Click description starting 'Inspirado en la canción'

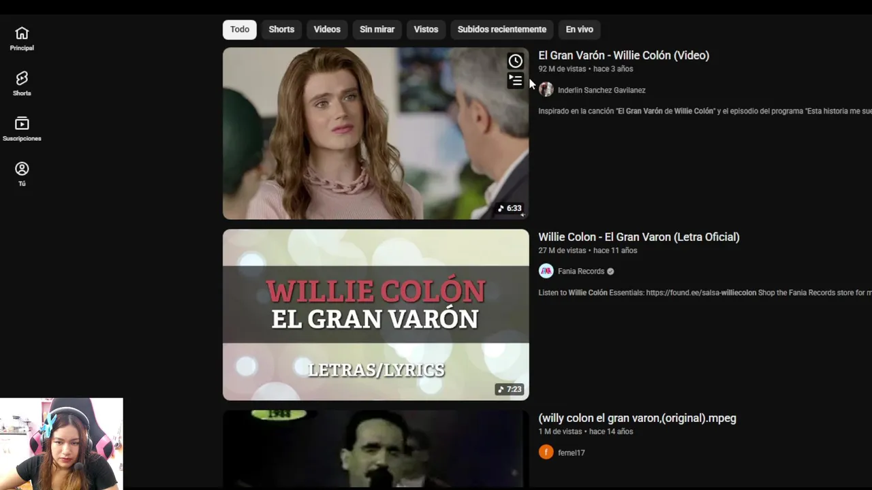click(x=705, y=111)
